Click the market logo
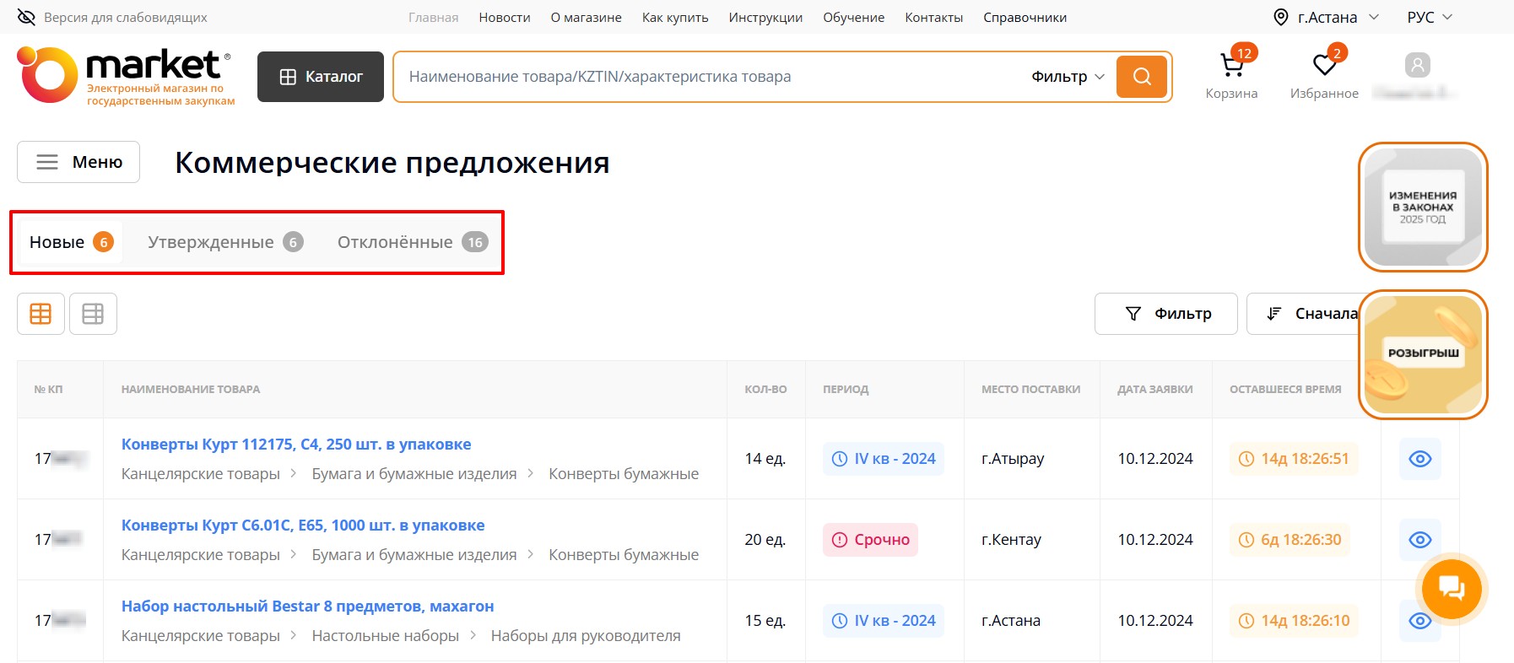1514x663 pixels. (x=125, y=76)
